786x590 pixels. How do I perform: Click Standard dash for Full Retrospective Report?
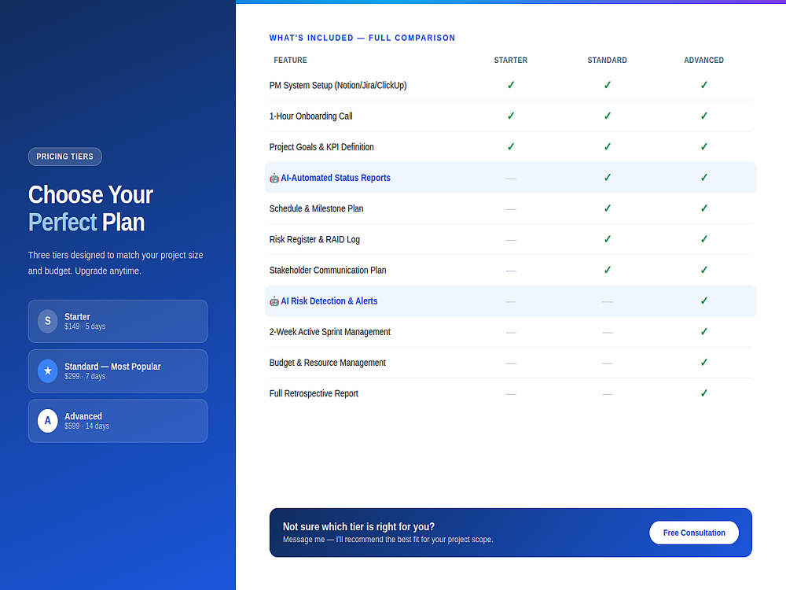(607, 394)
